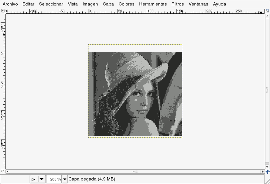Open the Capa menu
This screenshot has width=270, height=184.
click(x=108, y=4)
